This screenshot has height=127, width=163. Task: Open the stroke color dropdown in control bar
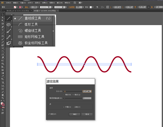click(22, 7)
